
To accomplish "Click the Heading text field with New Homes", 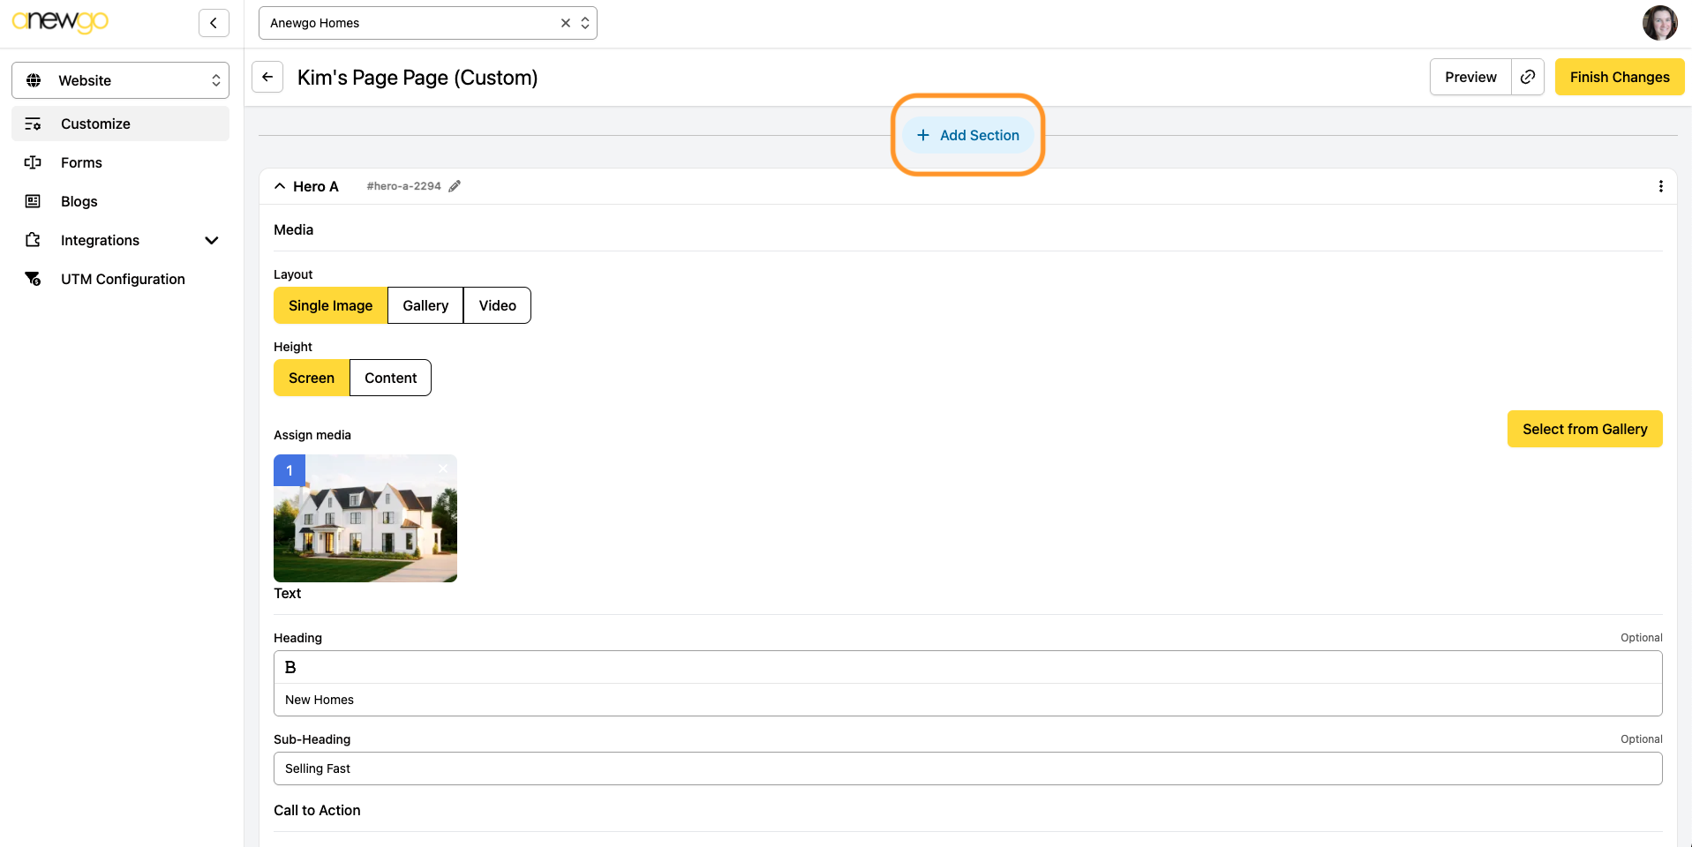I will coord(968,700).
